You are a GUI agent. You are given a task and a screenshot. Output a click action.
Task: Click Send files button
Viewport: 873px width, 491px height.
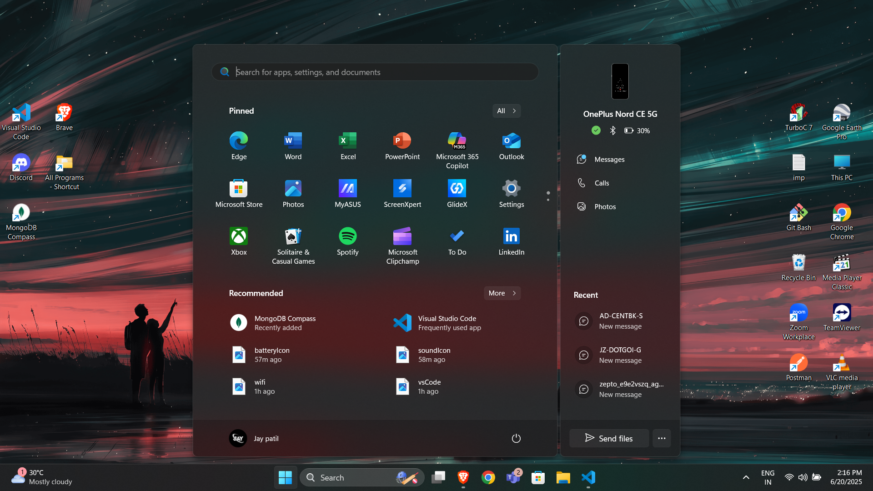[609, 438]
